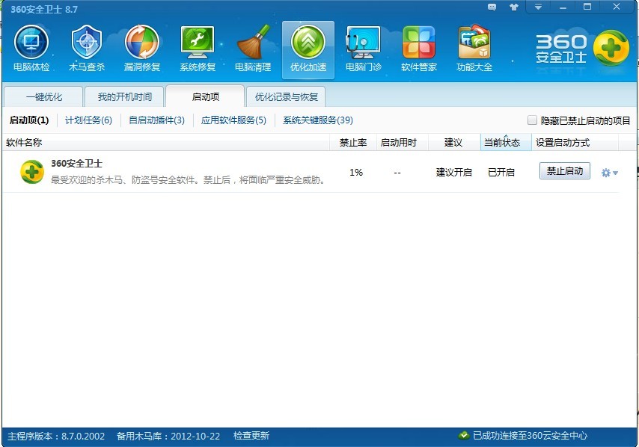639x447 pixels.
Task: Open 漏洞修复 vulnerability repair
Action: pyautogui.click(x=142, y=49)
